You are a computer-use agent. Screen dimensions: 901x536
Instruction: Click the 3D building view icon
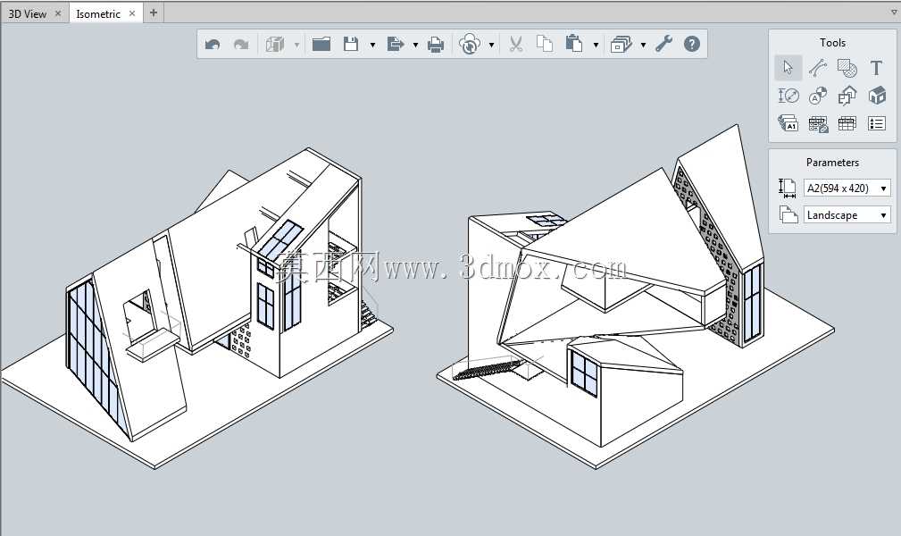(275, 45)
